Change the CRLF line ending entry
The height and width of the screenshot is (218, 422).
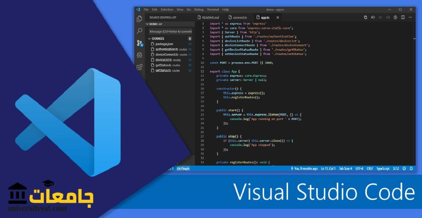pos(370,169)
